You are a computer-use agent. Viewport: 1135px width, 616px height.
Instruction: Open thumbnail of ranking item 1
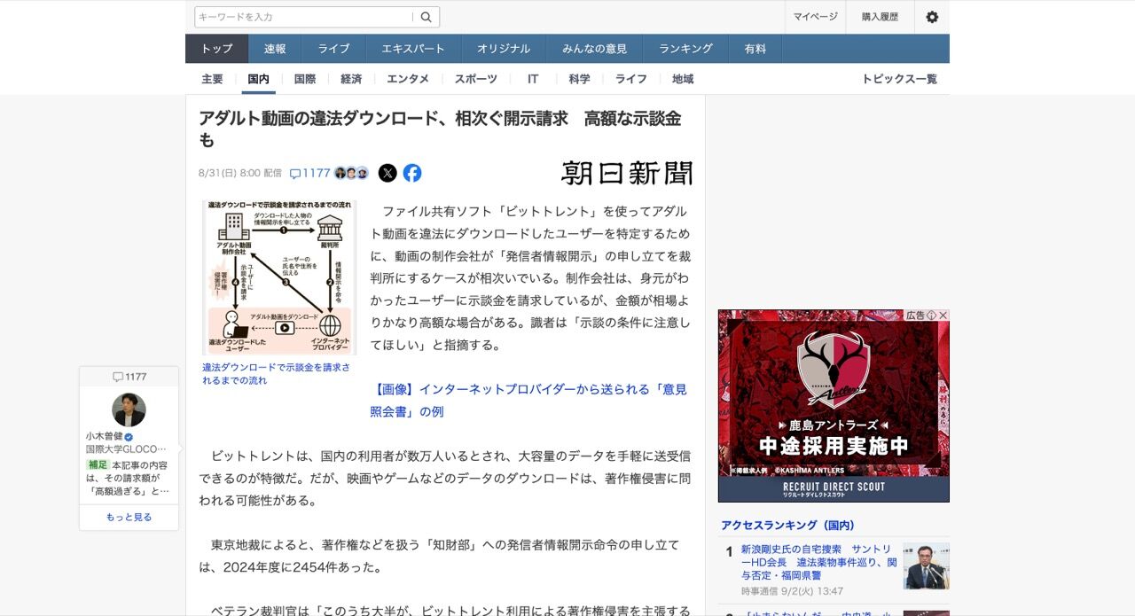pos(927,566)
